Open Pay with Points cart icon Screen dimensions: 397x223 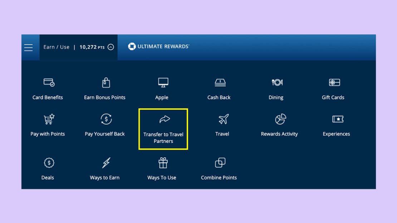coord(49,119)
